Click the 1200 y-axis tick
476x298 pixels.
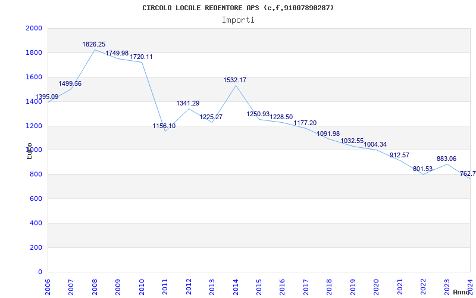(34, 126)
